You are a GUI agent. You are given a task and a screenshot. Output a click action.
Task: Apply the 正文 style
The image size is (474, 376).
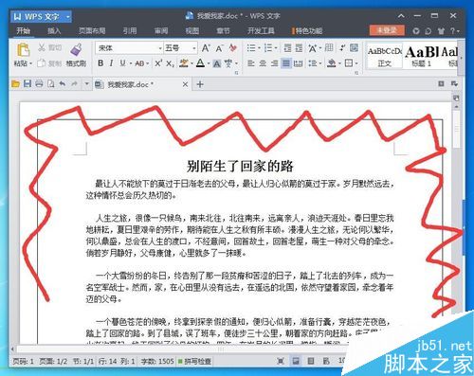point(385,56)
